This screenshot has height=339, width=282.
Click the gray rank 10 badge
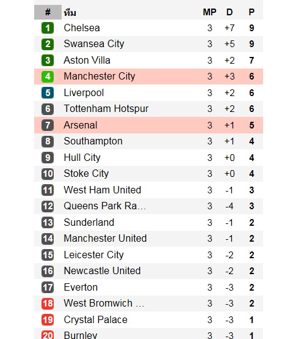click(48, 174)
